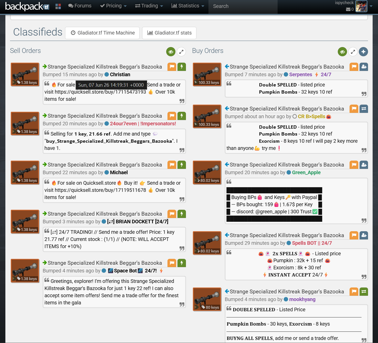
Task: Send instant trade offer to BRIAN DOCKETT
Action: tap(182, 214)
